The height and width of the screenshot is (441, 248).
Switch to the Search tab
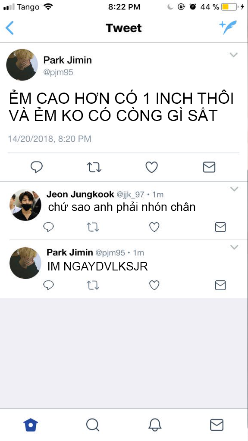(x=93, y=425)
